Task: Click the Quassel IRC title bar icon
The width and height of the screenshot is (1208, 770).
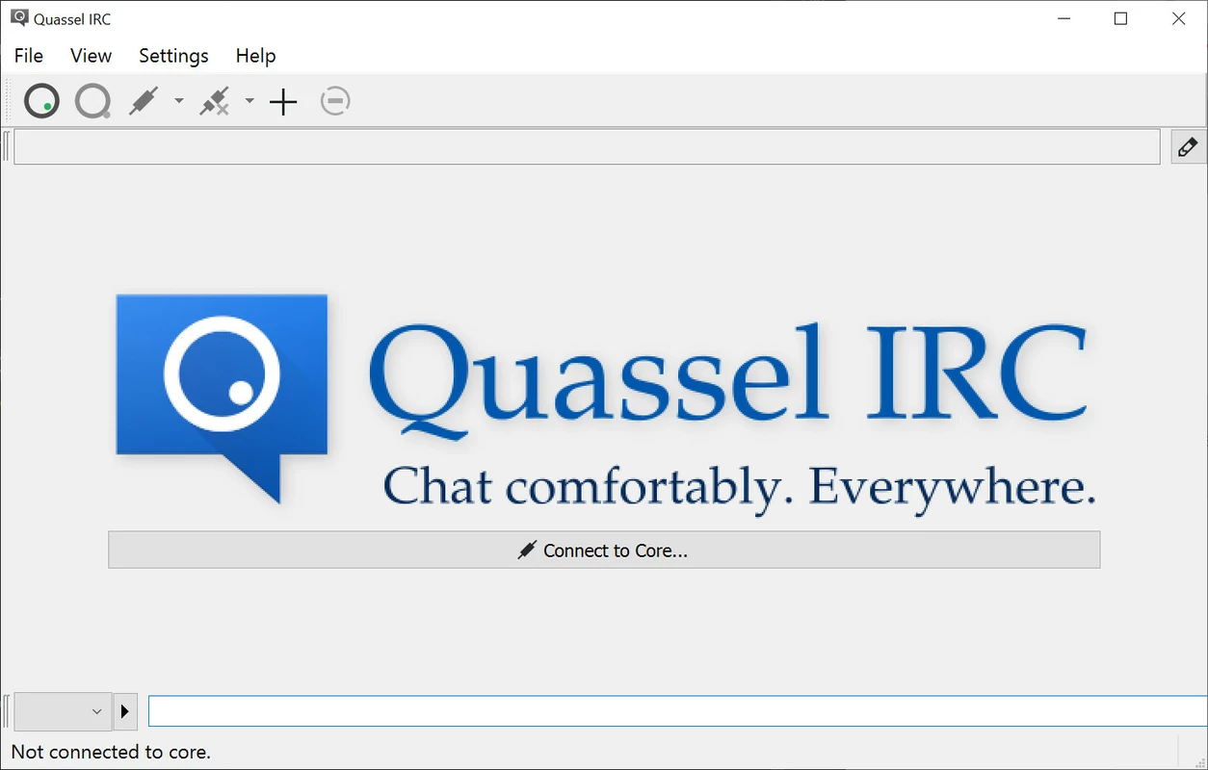Action: pyautogui.click(x=19, y=18)
